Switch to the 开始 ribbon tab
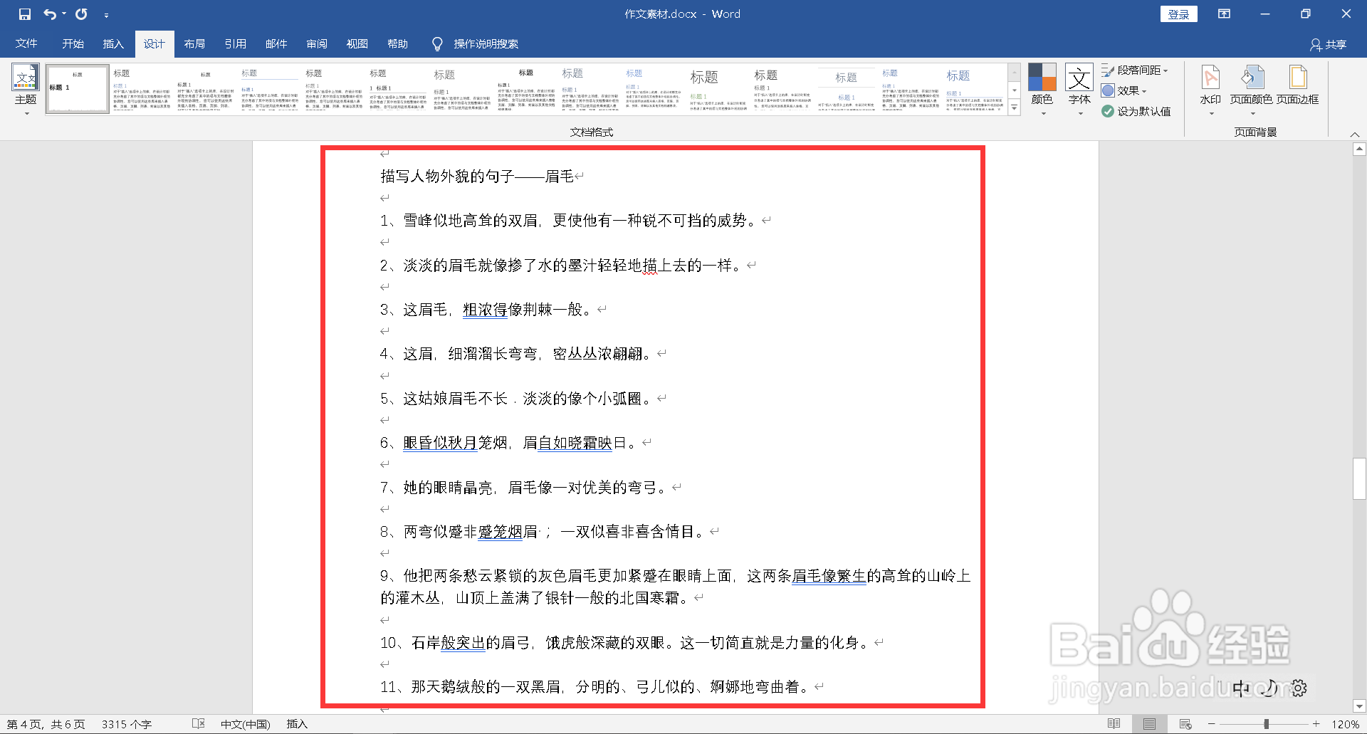 click(x=73, y=44)
